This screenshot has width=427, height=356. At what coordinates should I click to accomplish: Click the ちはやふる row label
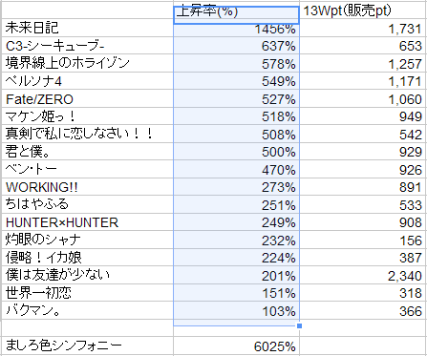pyautogui.click(x=88, y=204)
